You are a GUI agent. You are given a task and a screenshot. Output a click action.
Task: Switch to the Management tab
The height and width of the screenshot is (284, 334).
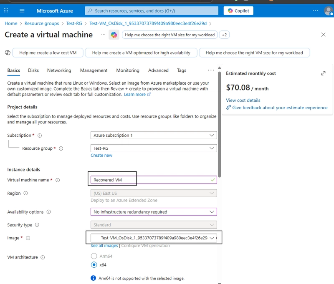pos(94,70)
